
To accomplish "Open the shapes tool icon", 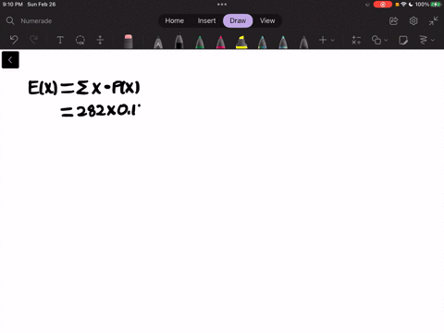I will coord(376,40).
